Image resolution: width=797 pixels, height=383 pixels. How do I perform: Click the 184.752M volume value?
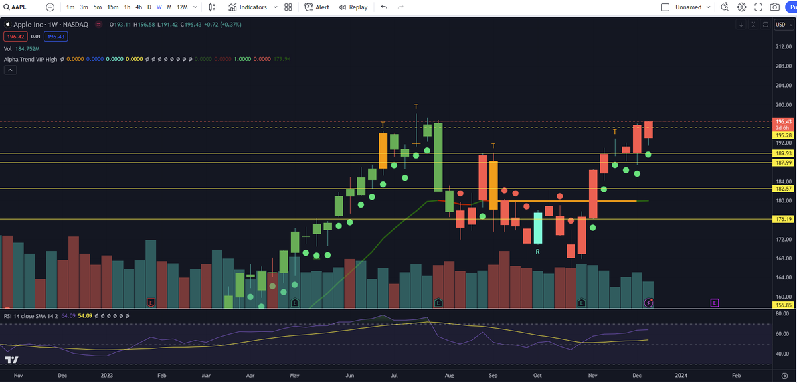(27, 48)
